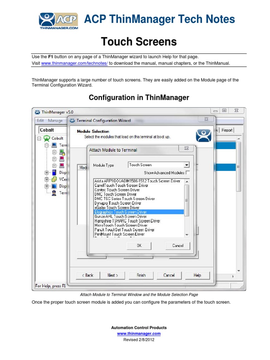
Task: Select Elographics Touch Screen Driver
Action: [139, 212]
